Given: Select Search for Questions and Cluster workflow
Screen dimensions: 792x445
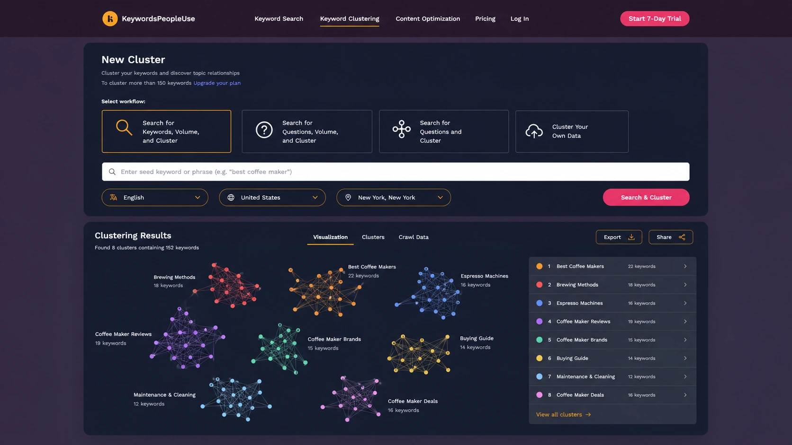Looking at the screenshot, I should [x=444, y=131].
